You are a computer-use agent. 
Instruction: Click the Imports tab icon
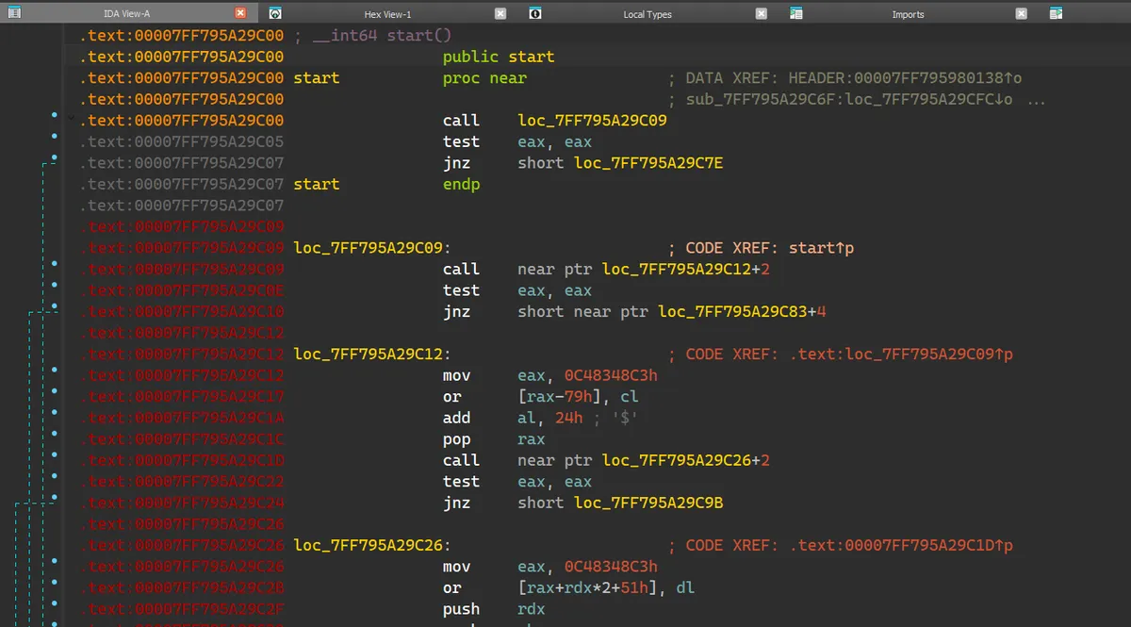(x=796, y=13)
